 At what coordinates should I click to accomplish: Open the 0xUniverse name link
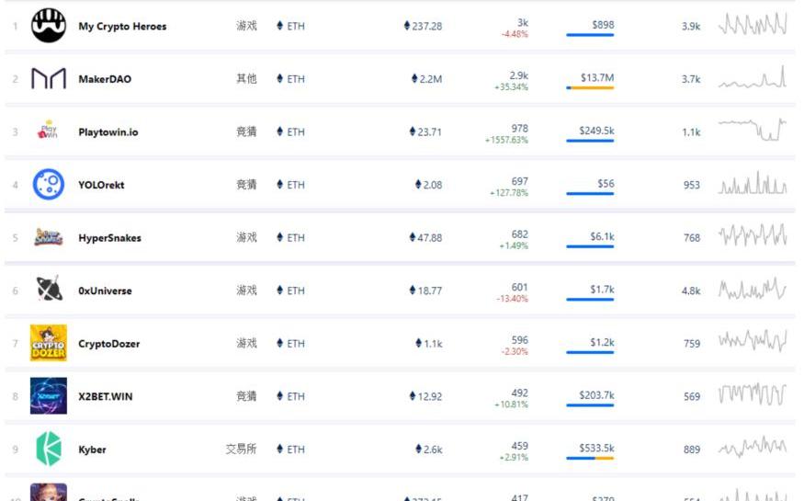click(x=105, y=290)
